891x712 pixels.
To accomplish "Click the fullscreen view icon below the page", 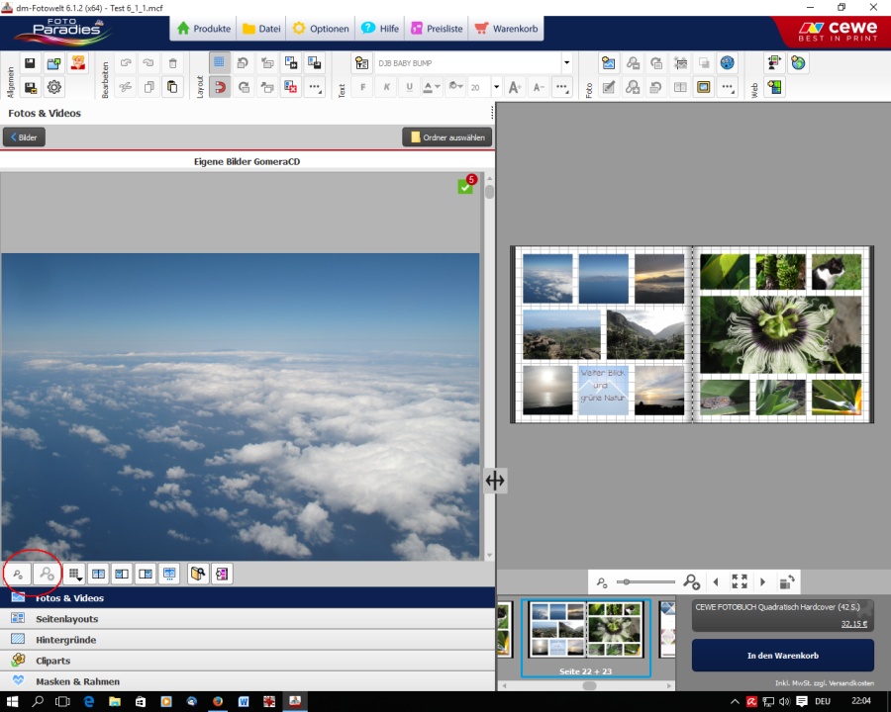I will (x=739, y=582).
